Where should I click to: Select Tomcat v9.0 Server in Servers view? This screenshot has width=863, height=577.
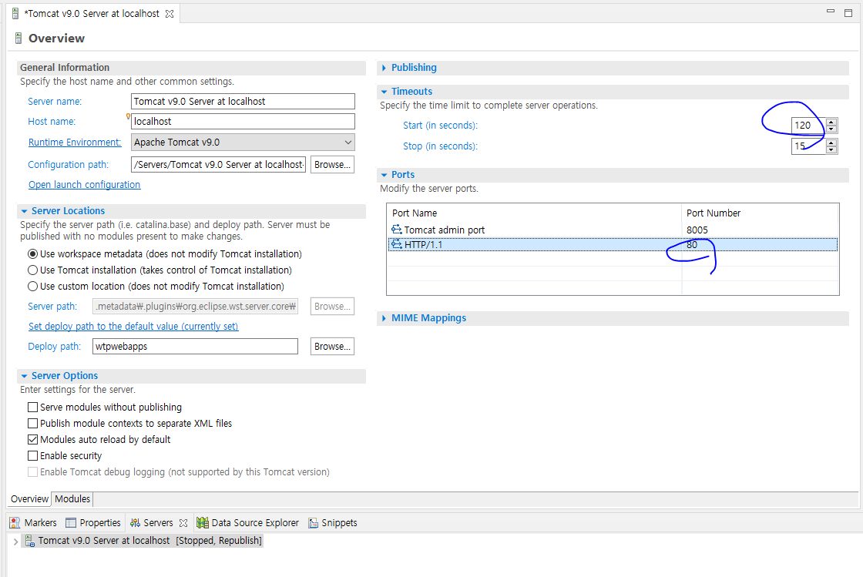142,541
